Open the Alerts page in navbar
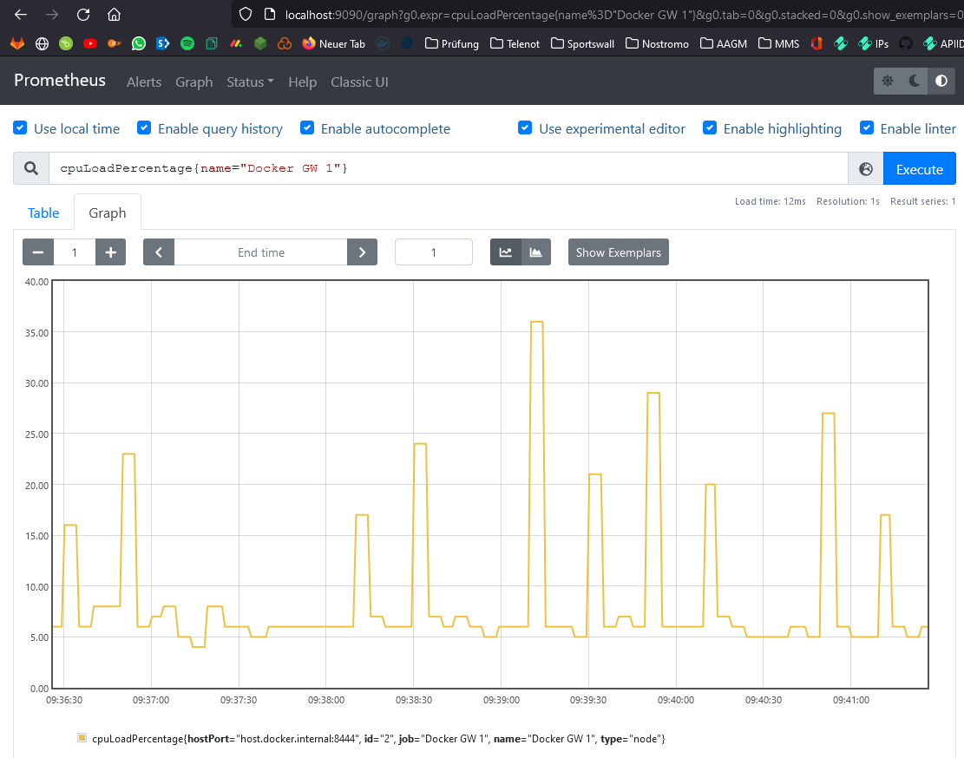The image size is (964, 758). tap(144, 82)
